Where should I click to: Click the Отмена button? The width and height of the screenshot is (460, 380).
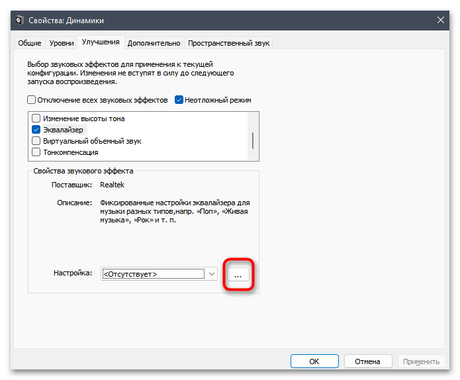[368, 361]
